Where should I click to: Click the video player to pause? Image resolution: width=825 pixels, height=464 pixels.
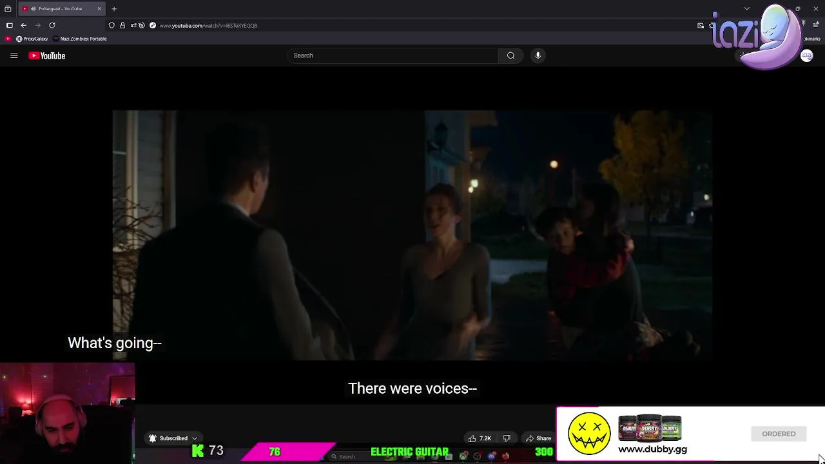[x=412, y=235]
